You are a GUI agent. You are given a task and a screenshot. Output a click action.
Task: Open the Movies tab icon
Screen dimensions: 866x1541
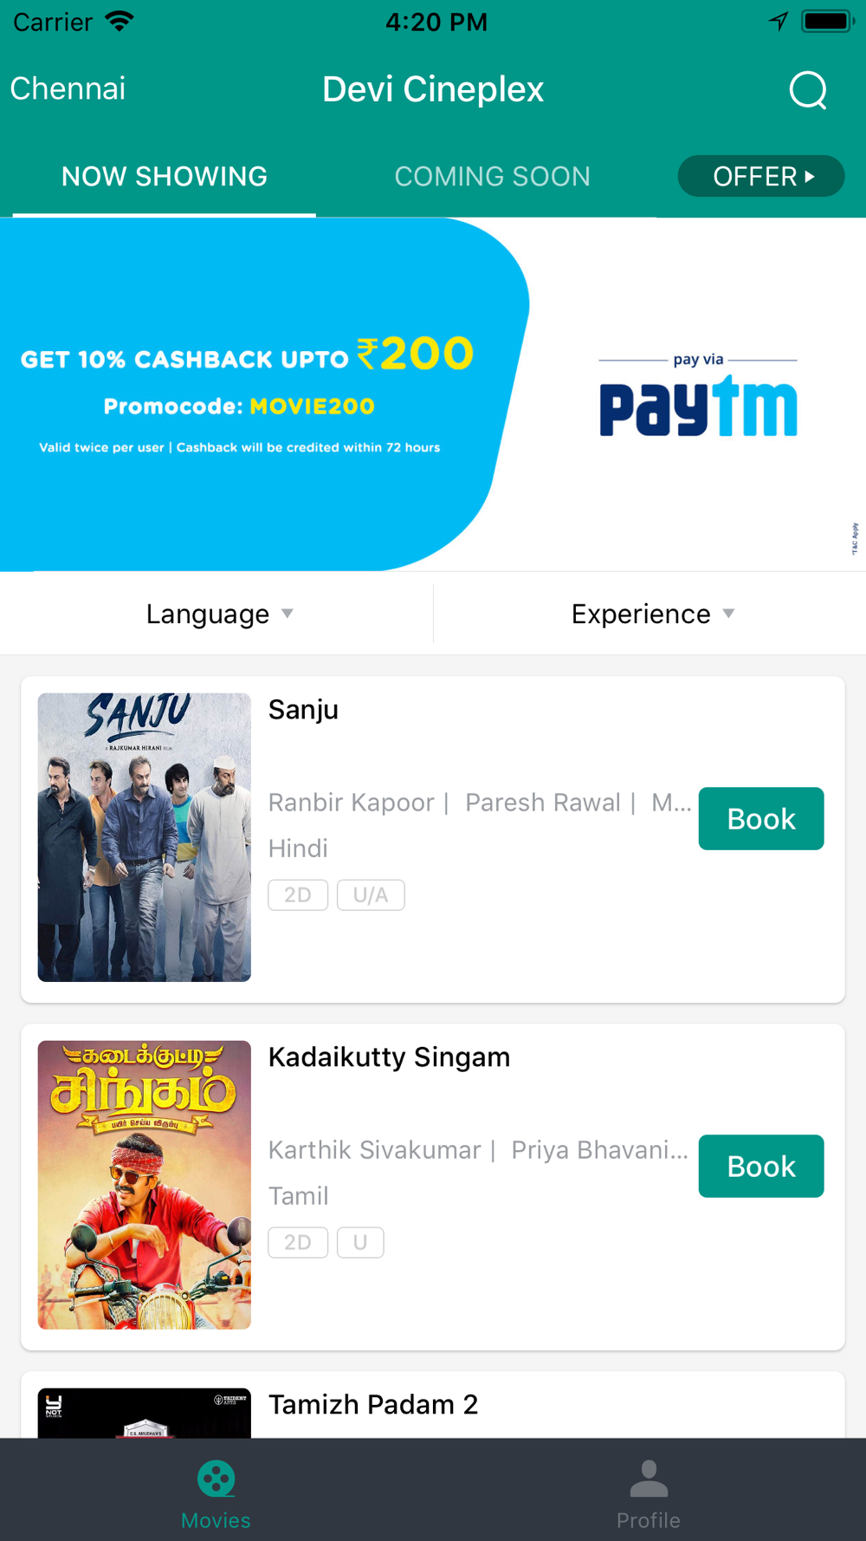216,1479
